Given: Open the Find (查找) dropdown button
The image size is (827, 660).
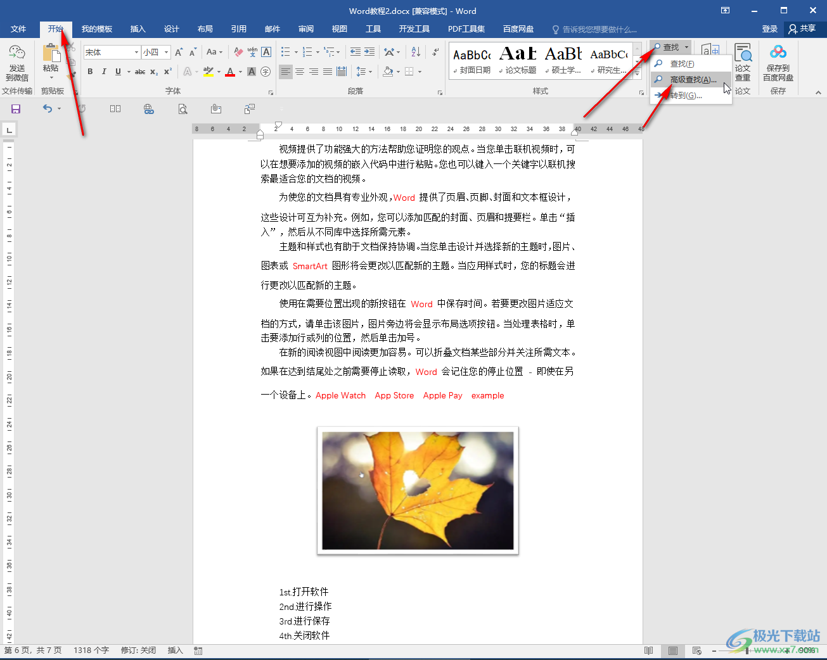Looking at the screenshot, I should (x=670, y=47).
